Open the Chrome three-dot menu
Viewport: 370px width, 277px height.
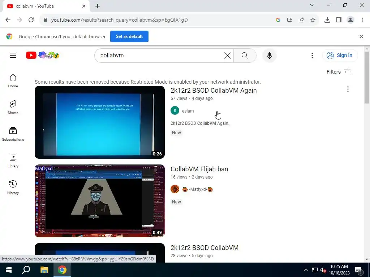(362, 20)
